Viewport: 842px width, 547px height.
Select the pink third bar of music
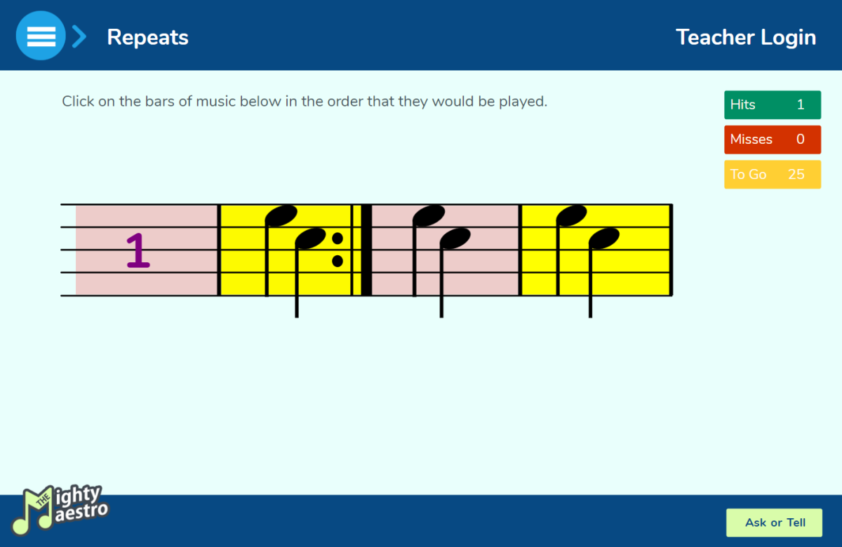tap(445, 250)
